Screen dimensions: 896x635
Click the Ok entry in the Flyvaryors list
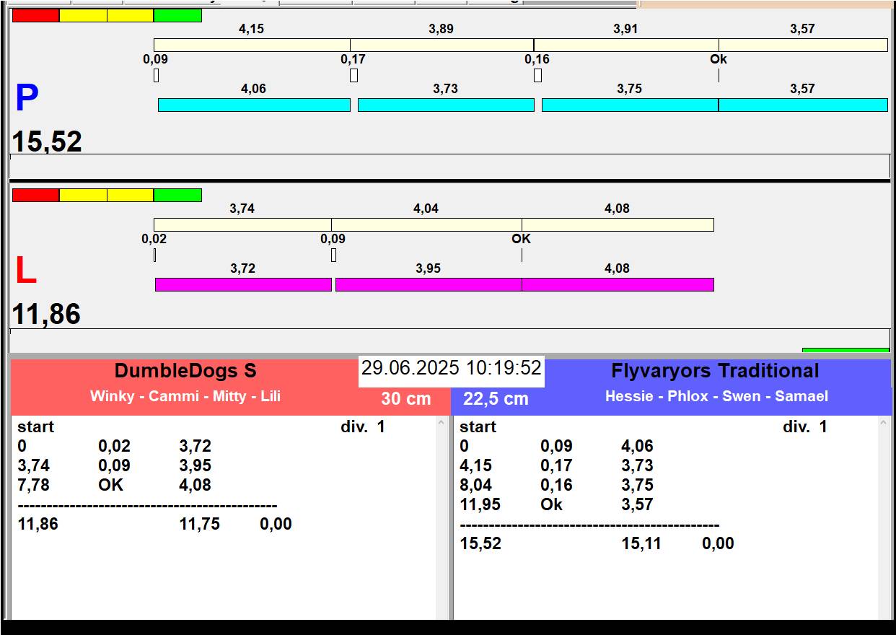tap(551, 504)
